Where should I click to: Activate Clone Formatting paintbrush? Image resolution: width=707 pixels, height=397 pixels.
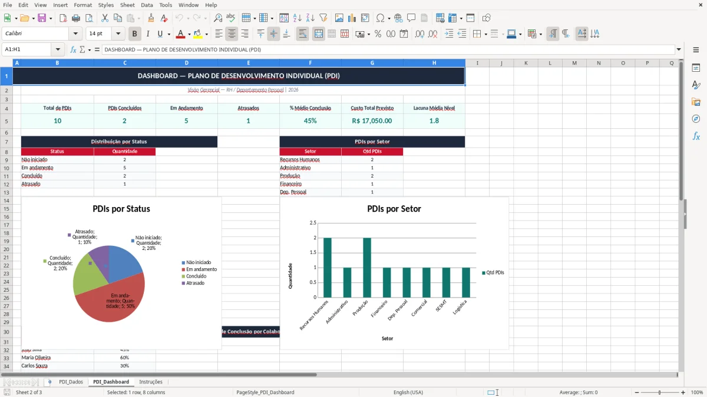point(151,18)
